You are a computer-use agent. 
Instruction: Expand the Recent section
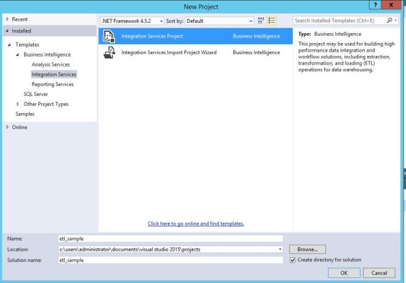(7, 20)
